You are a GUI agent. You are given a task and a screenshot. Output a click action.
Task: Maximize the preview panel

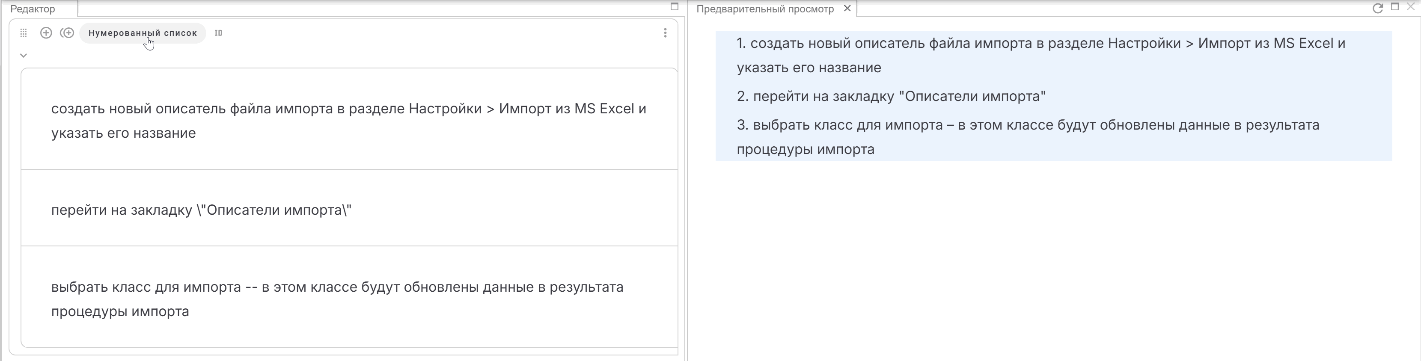[1395, 6]
